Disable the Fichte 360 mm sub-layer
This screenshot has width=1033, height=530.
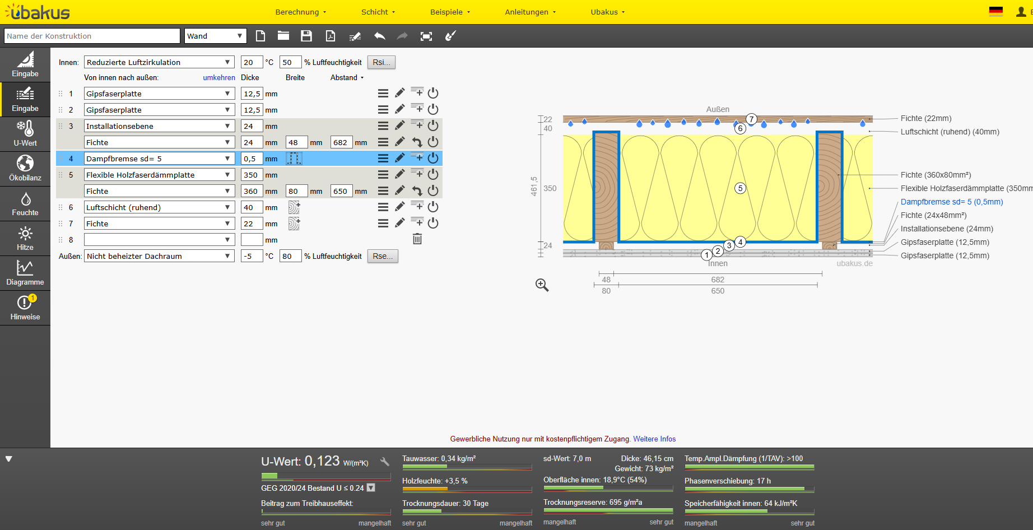pyautogui.click(x=433, y=191)
